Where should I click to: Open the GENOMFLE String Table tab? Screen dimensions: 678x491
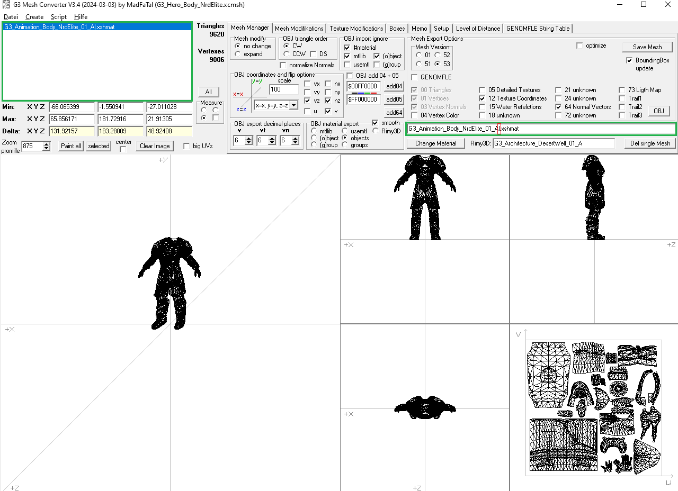[x=538, y=29]
